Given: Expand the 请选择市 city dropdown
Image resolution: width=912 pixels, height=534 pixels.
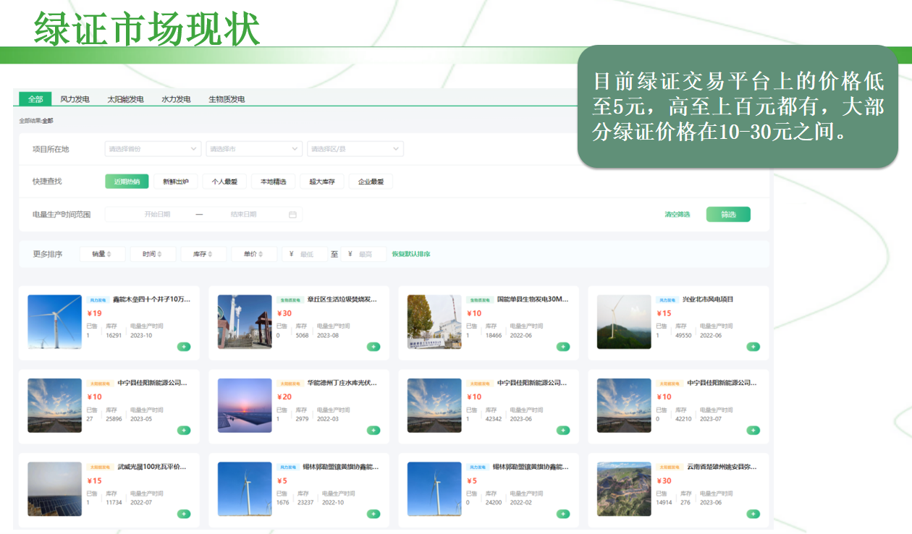Looking at the screenshot, I should [x=253, y=149].
